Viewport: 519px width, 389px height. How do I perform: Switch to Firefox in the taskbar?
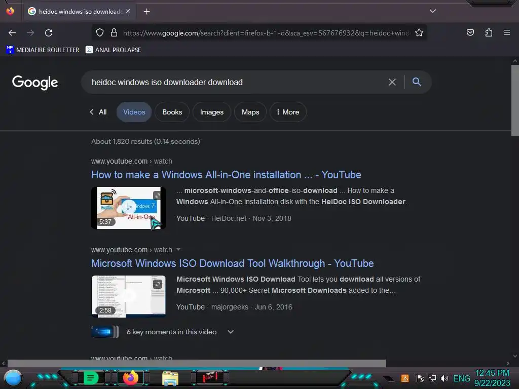coord(130,378)
